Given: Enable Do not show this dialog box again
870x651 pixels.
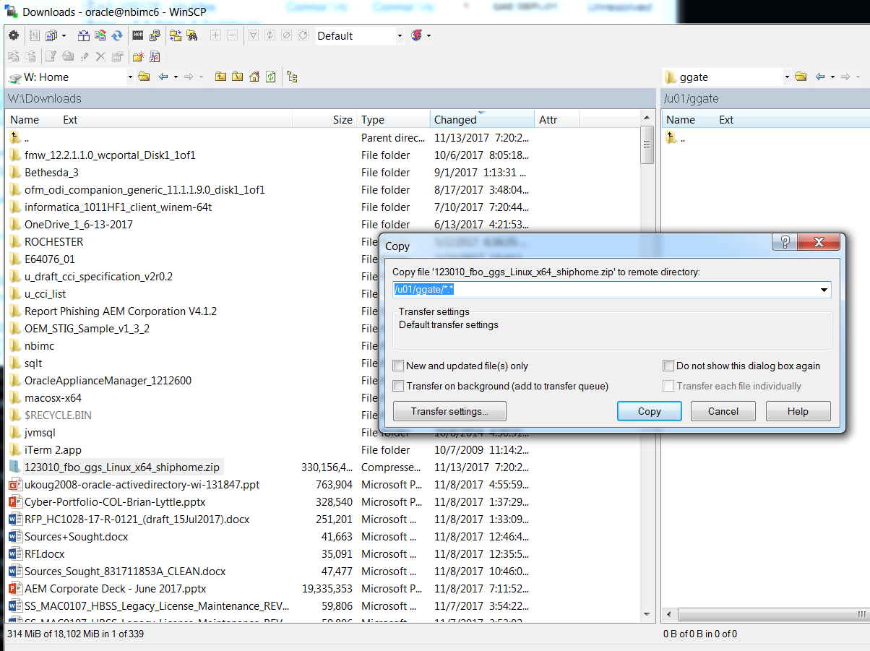Looking at the screenshot, I should click(x=668, y=366).
